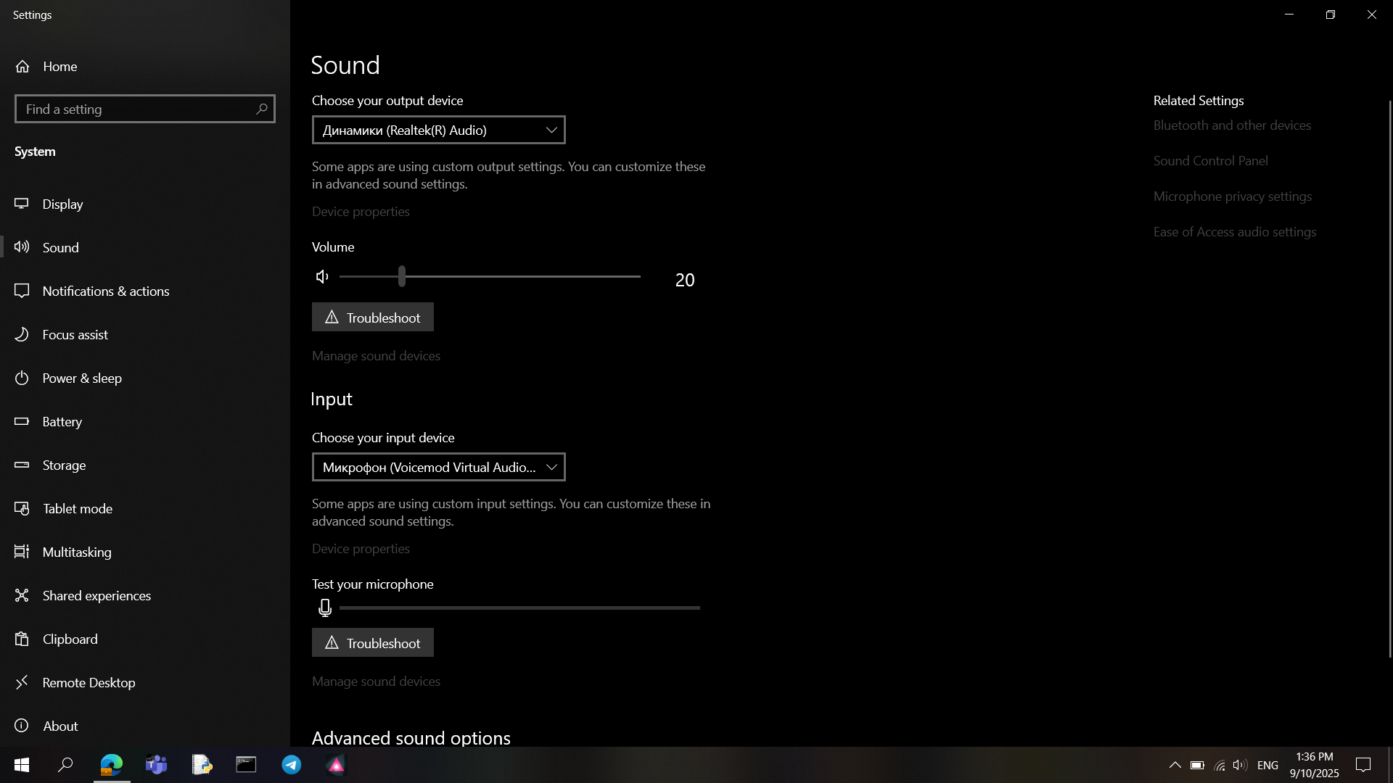
Task: Open the input device dropdown showing Voicemod
Action: 438,467
